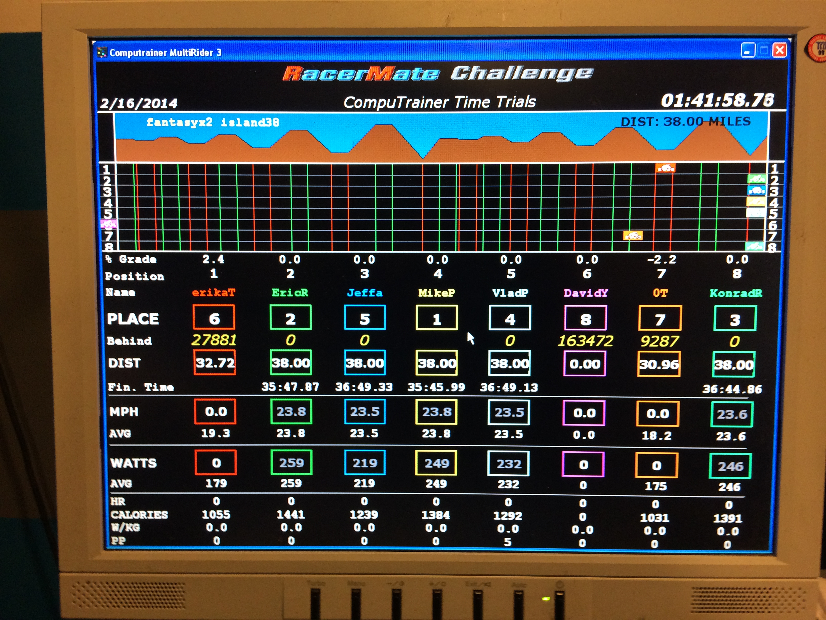Click the red rider icon in lane 1
The image size is (826, 620).
[665, 168]
